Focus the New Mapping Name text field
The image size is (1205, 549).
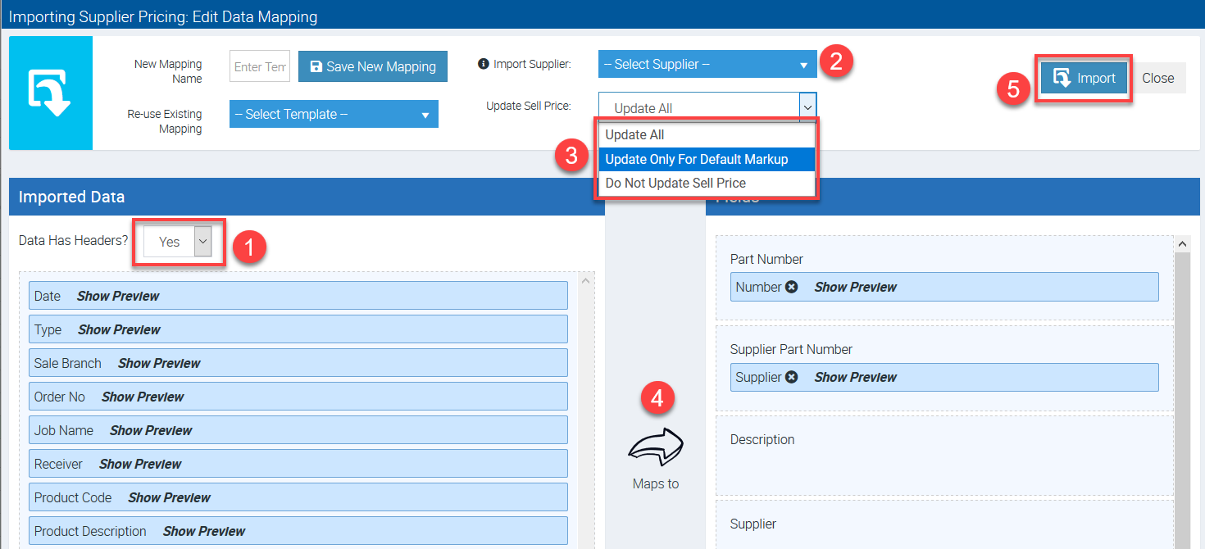coord(260,66)
